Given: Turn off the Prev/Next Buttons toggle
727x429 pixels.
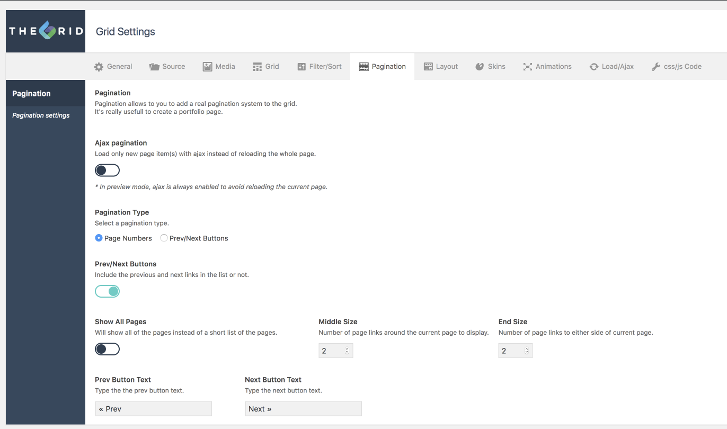Looking at the screenshot, I should (107, 291).
